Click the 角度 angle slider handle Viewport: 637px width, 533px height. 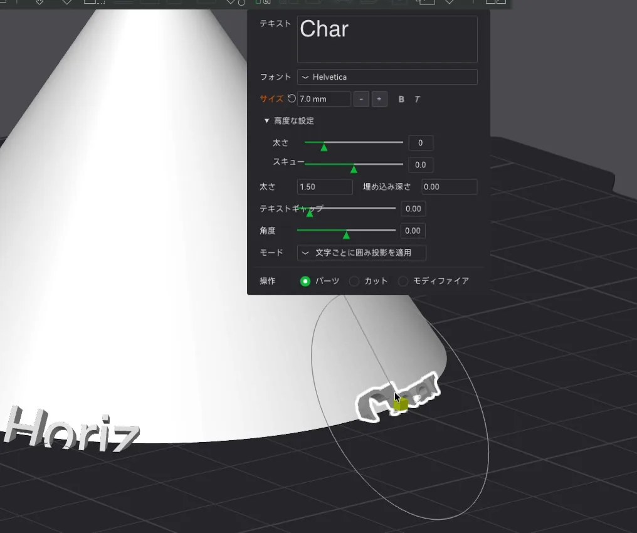click(346, 235)
